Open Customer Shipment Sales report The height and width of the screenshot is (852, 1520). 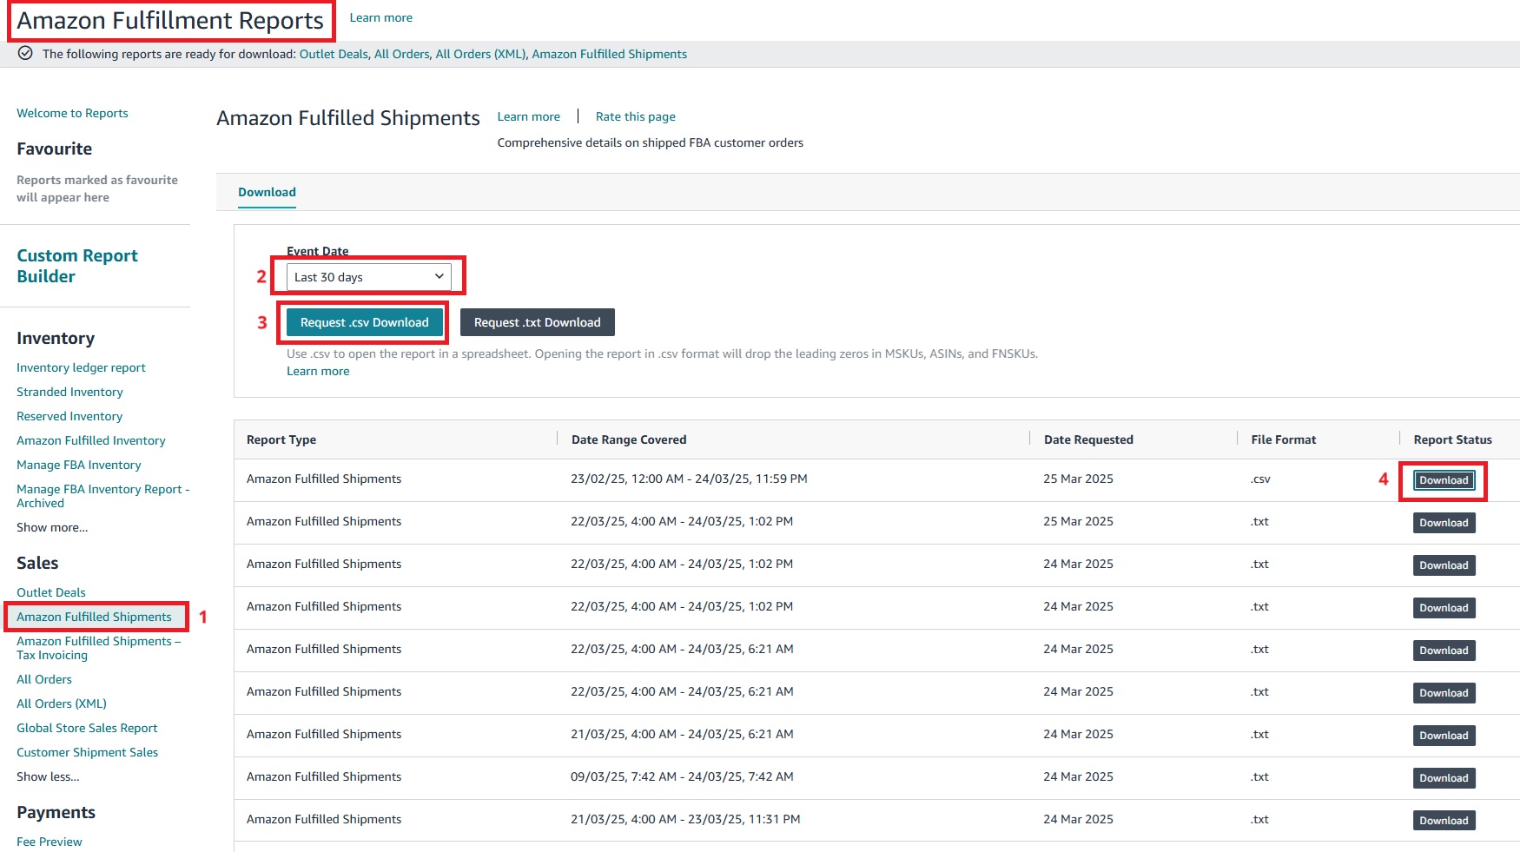click(87, 752)
